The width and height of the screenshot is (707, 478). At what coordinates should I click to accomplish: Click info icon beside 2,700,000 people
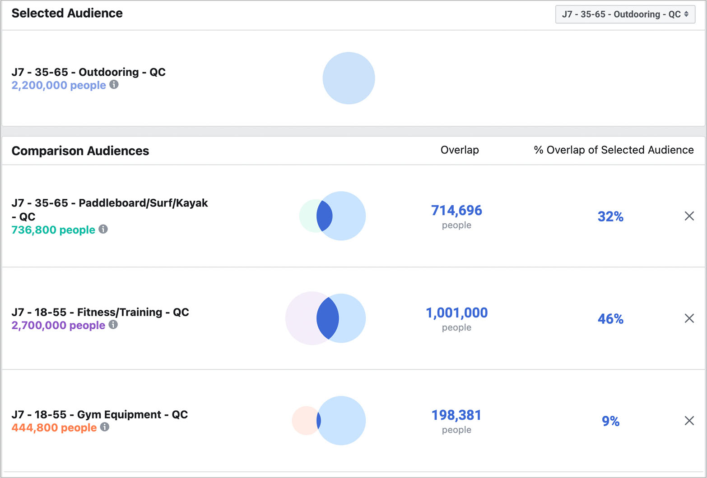tap(113, 324)
